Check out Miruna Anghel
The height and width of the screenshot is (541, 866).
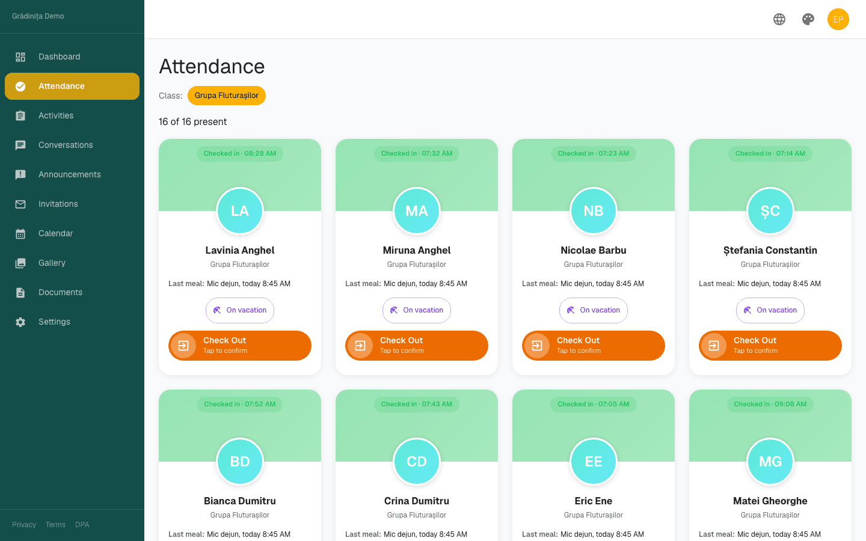coord(417,346)
